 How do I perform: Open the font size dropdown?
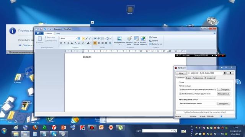pyautogui.click(x=83, y=38)
